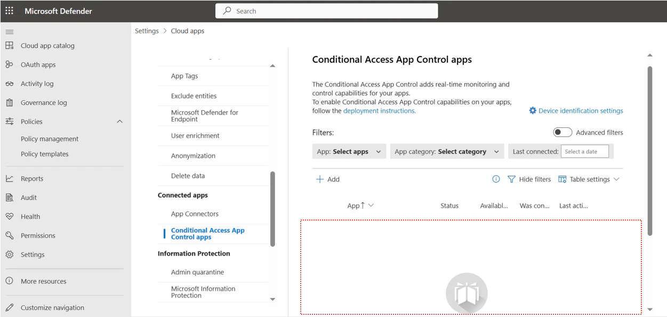667x317 pixels.
Task: Select Microsoft Defender for Endpoint setting
Action: pos(205,116)
